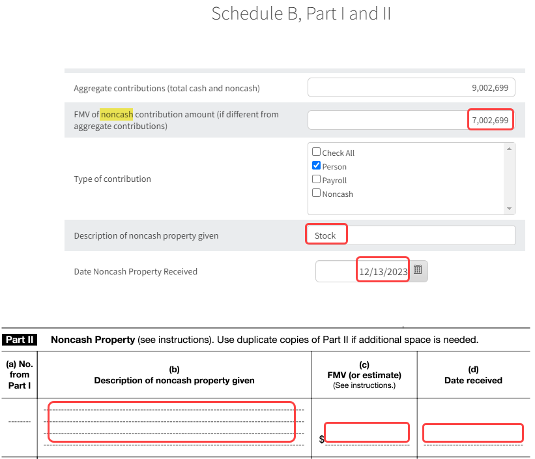Click the Aggregate contributions field showing 9,002,699
This screenshot has height=459, width=535.
point(411,88)
